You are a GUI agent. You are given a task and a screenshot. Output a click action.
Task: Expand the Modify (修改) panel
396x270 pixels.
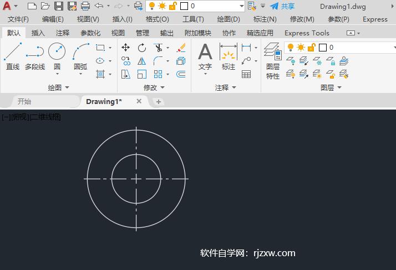tap(154, 87)
